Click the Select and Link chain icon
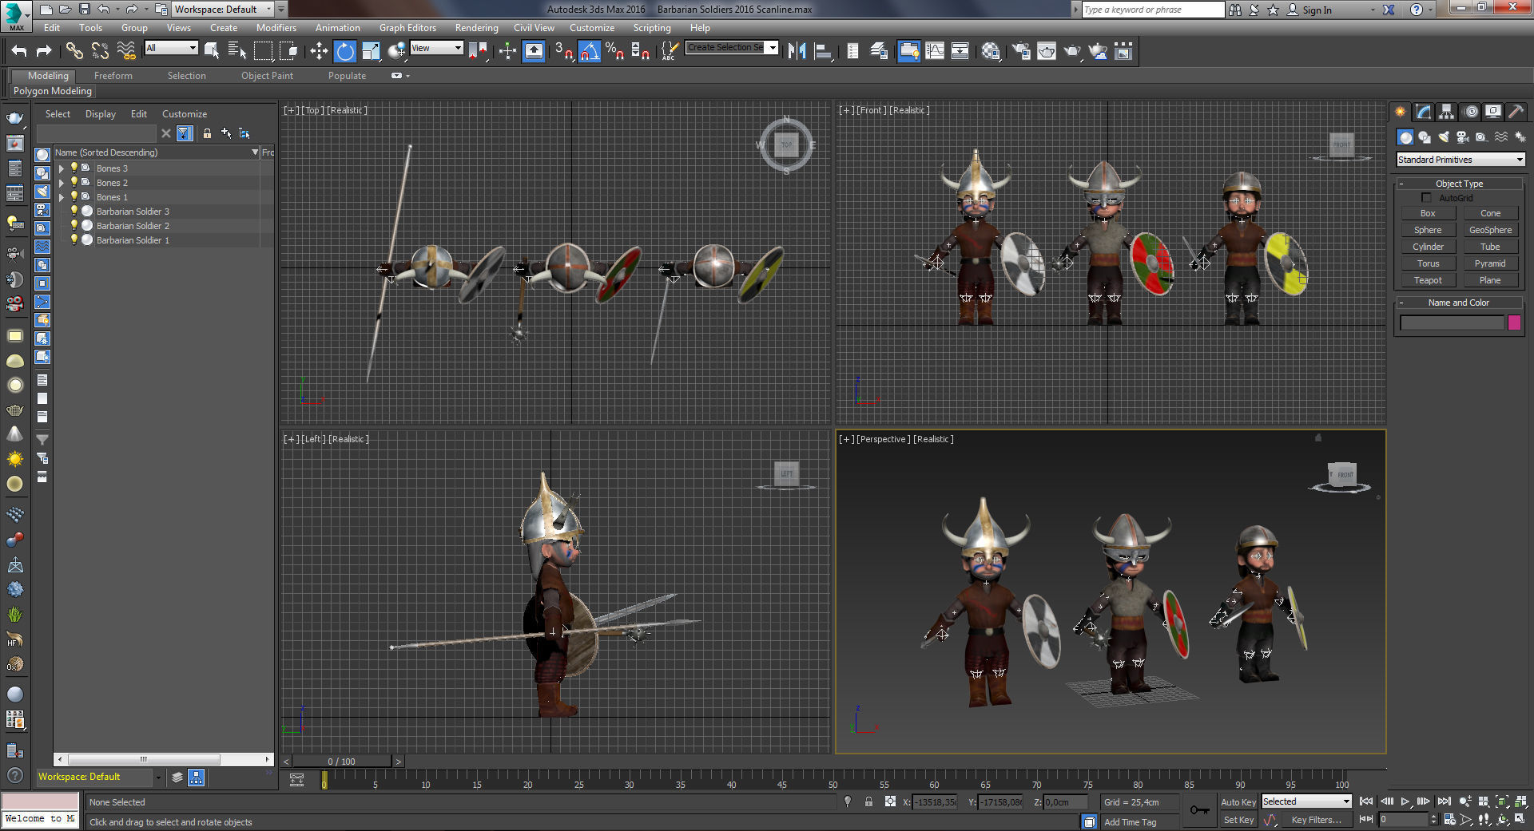 [x=74, y=52]
